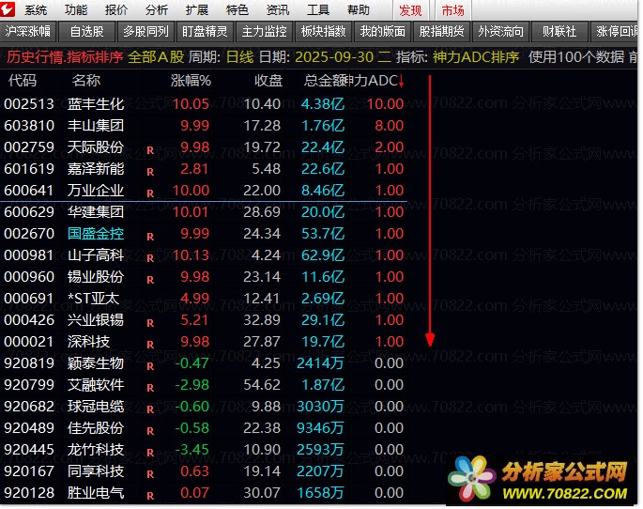The height and width of the screenshot is (509, 643).
Task: Select stock row 002513 蓝丰生化
Action: tap(204, 103)
